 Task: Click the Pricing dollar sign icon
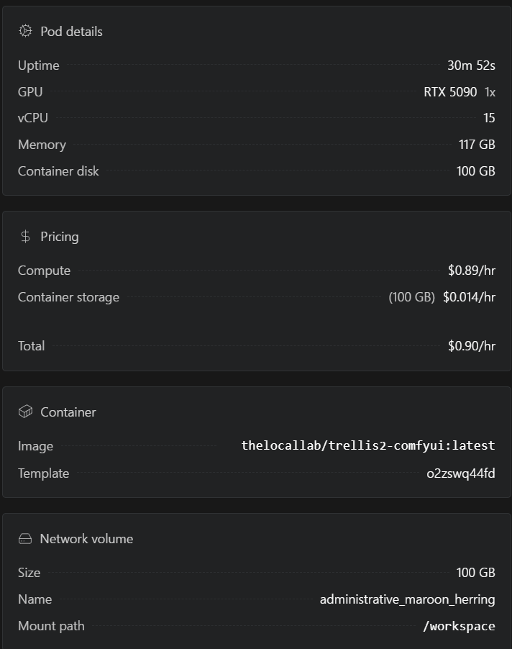(x=25, y=236)
